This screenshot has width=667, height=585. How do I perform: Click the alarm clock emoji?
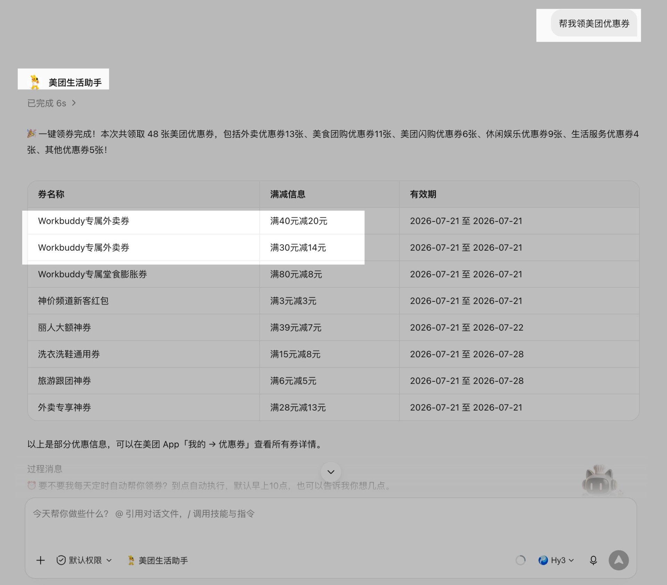[x=32, y=485]
